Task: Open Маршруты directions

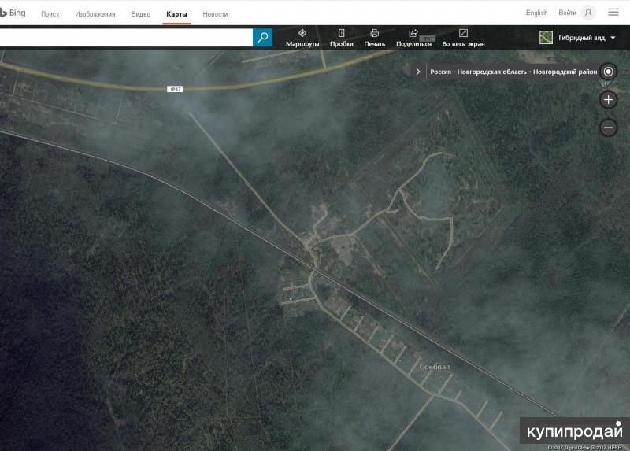Action: tap(302, 38)
